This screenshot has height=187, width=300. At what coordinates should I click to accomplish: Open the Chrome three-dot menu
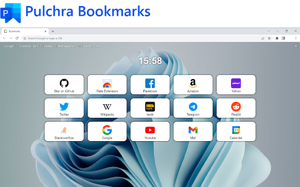point(296,38)
